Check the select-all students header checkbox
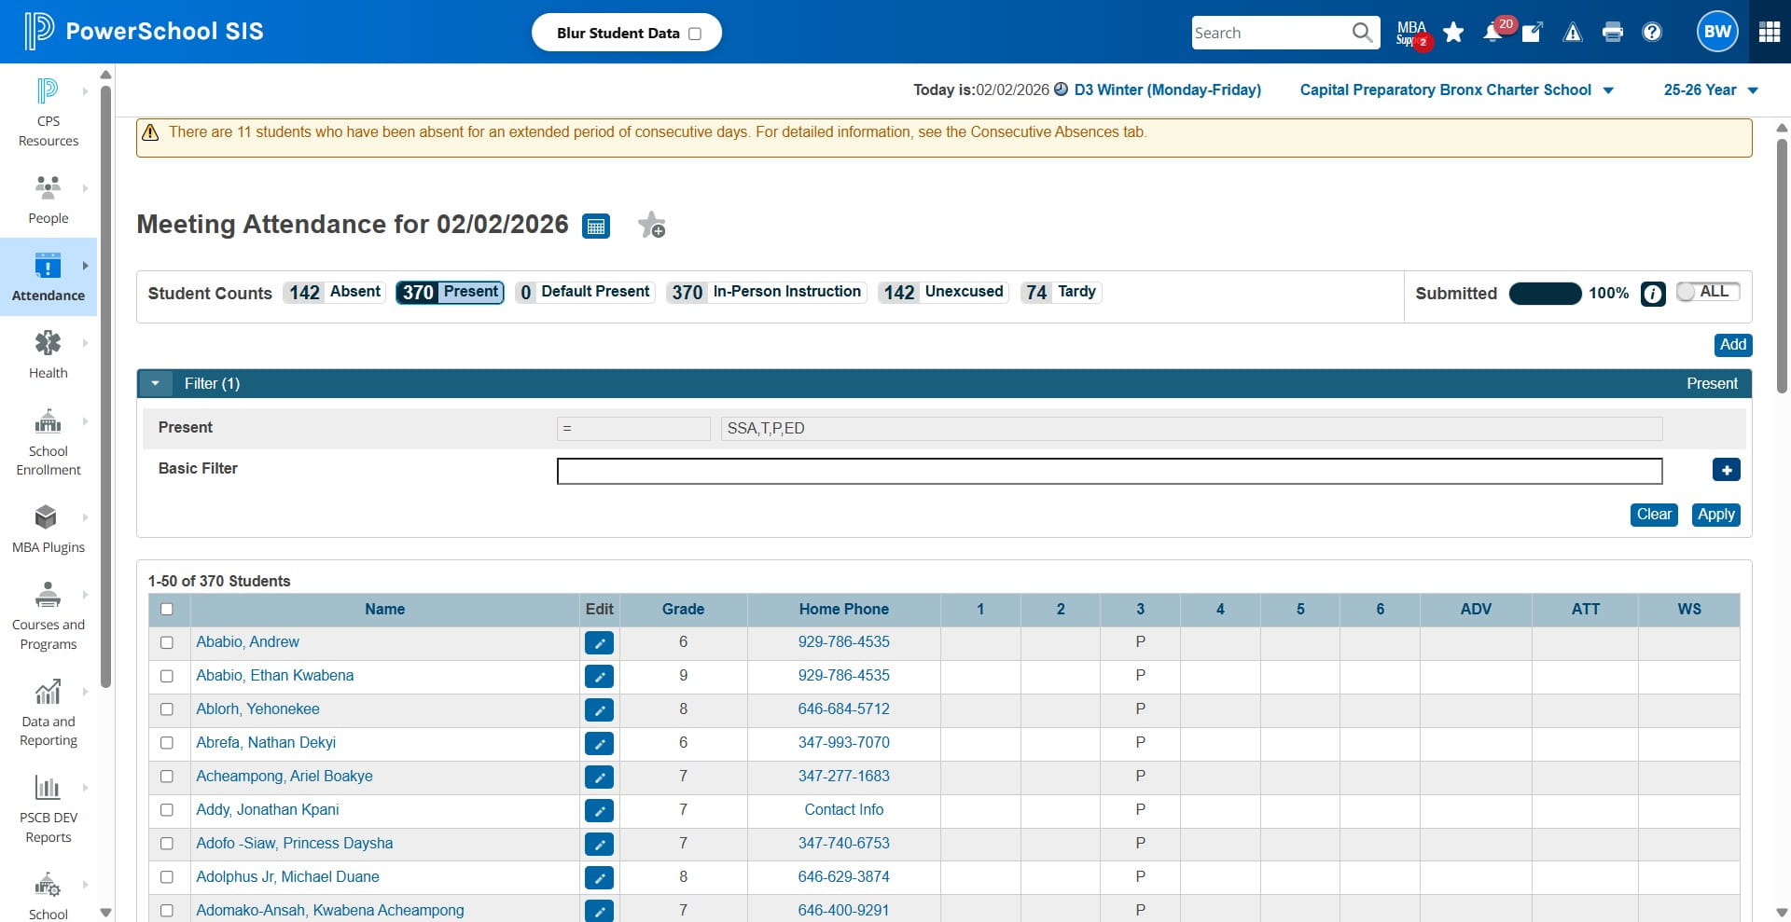The width and height of the screenshot is (1791, 922). (167, 609)
